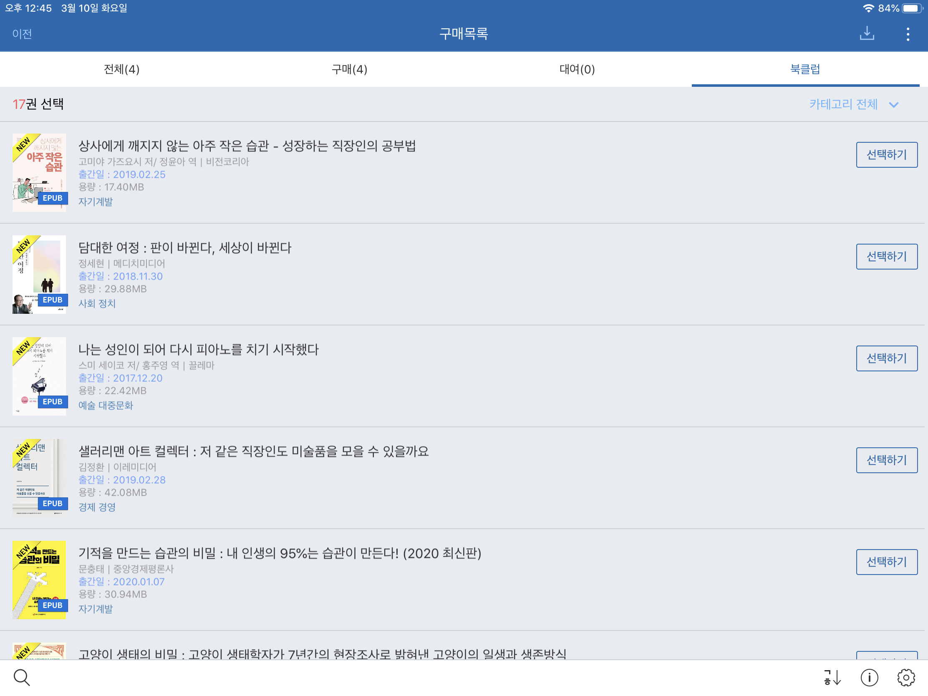Viewport: 928px width, 696px height.
Task: Go back with 이전 button
Action: point(22,34)
